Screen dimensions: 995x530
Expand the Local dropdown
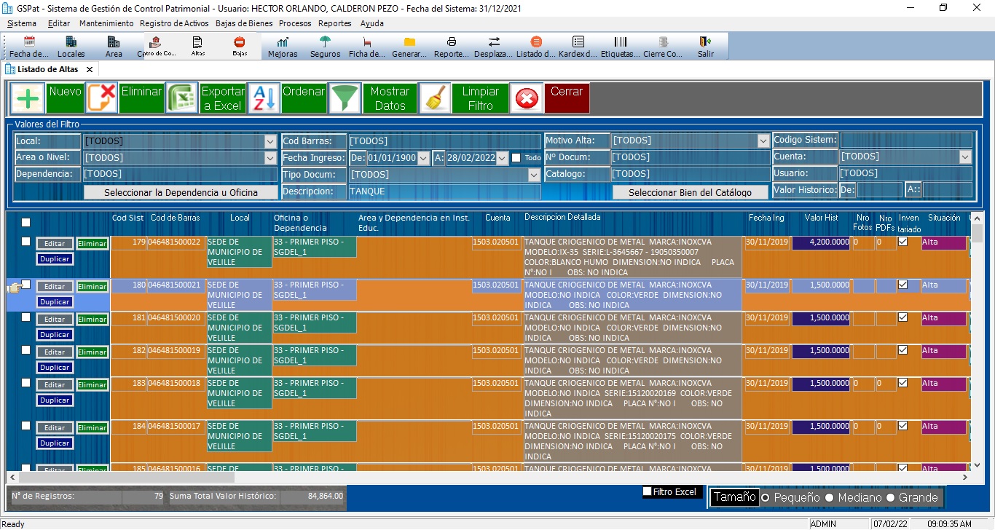(x=270, y=141)
